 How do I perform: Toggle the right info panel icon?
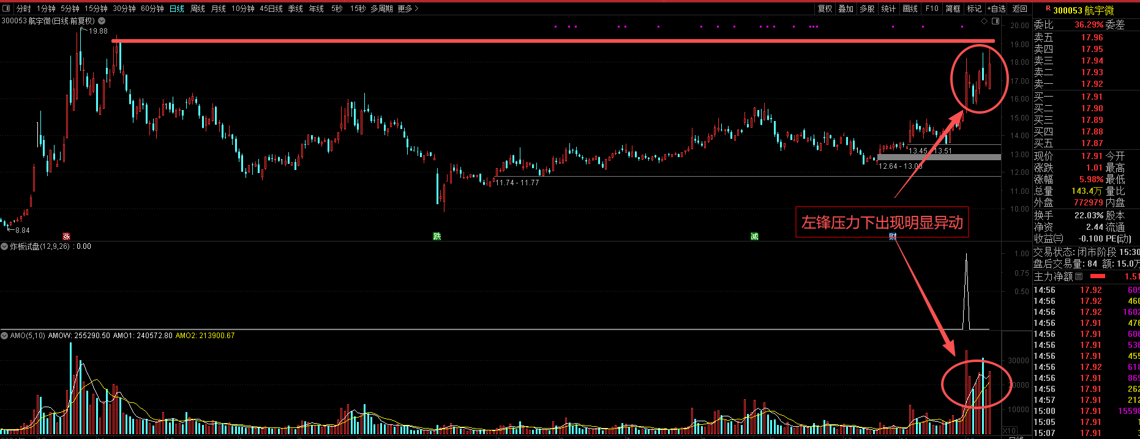tap(996, 21)
